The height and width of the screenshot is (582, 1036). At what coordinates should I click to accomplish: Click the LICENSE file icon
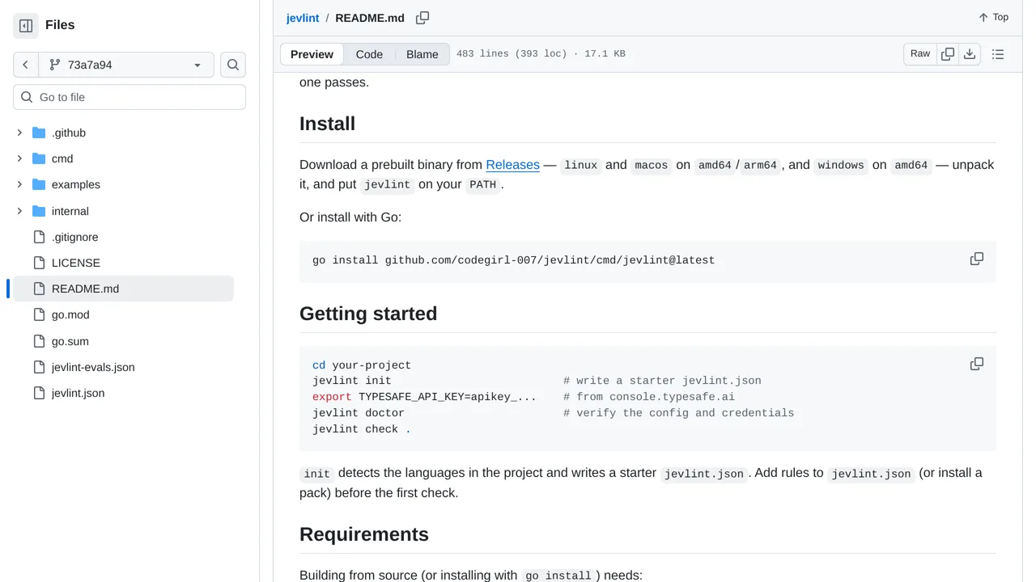[39, 263]
